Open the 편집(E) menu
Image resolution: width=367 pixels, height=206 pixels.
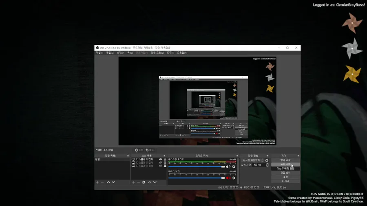pyautogui.click(x=110, y=53)
